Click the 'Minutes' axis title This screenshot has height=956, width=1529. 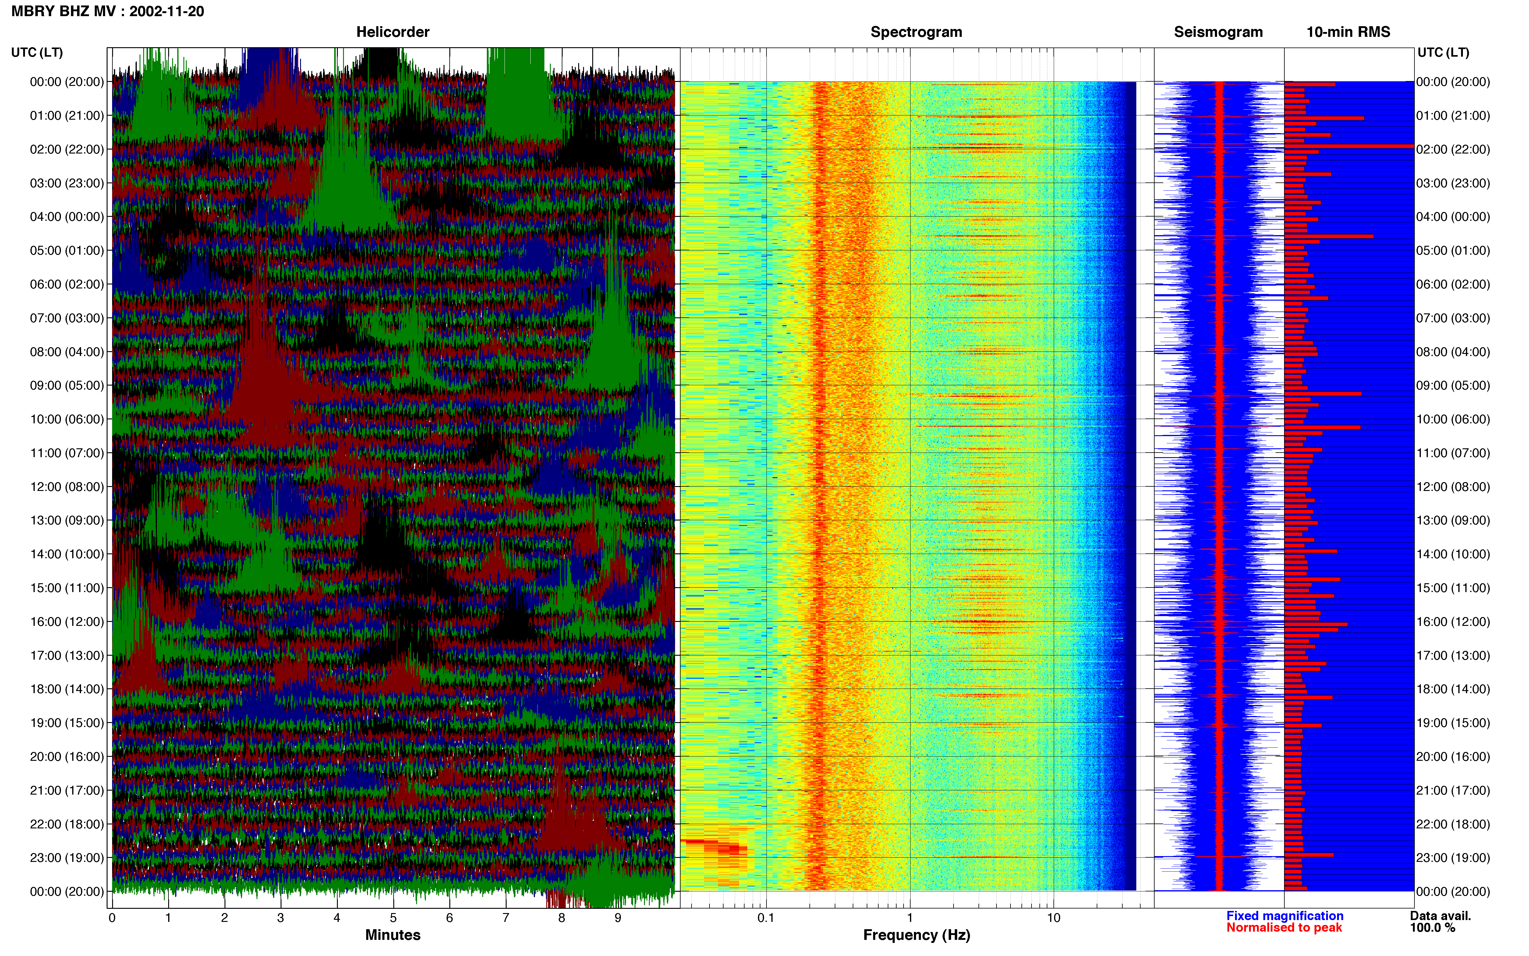(x=393, y=935)
